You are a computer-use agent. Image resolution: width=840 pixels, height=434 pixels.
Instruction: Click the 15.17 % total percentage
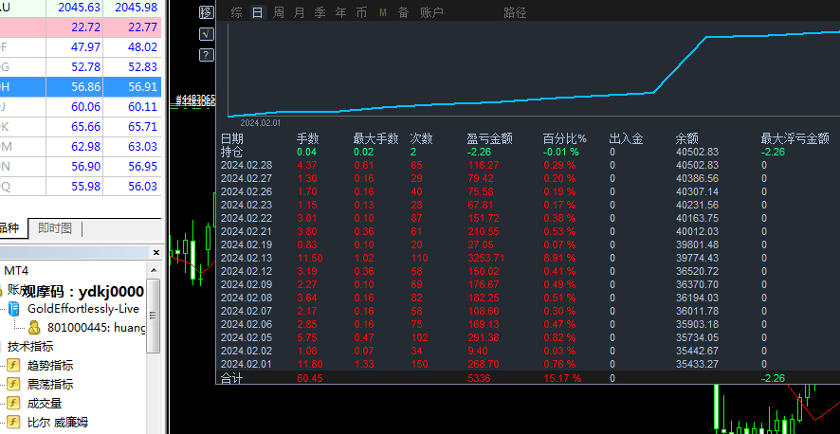point(562,378)
